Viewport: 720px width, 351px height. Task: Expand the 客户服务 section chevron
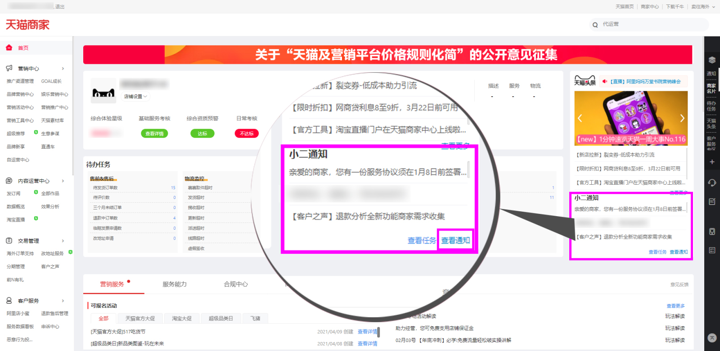(63, 301)
